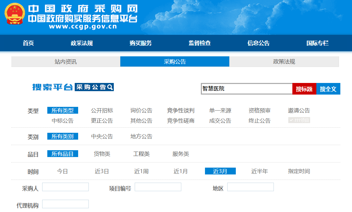This screenshot has height=212, width=352.
Task: Select 指定时间 for custom date range
Action: [x=298, y=171]
